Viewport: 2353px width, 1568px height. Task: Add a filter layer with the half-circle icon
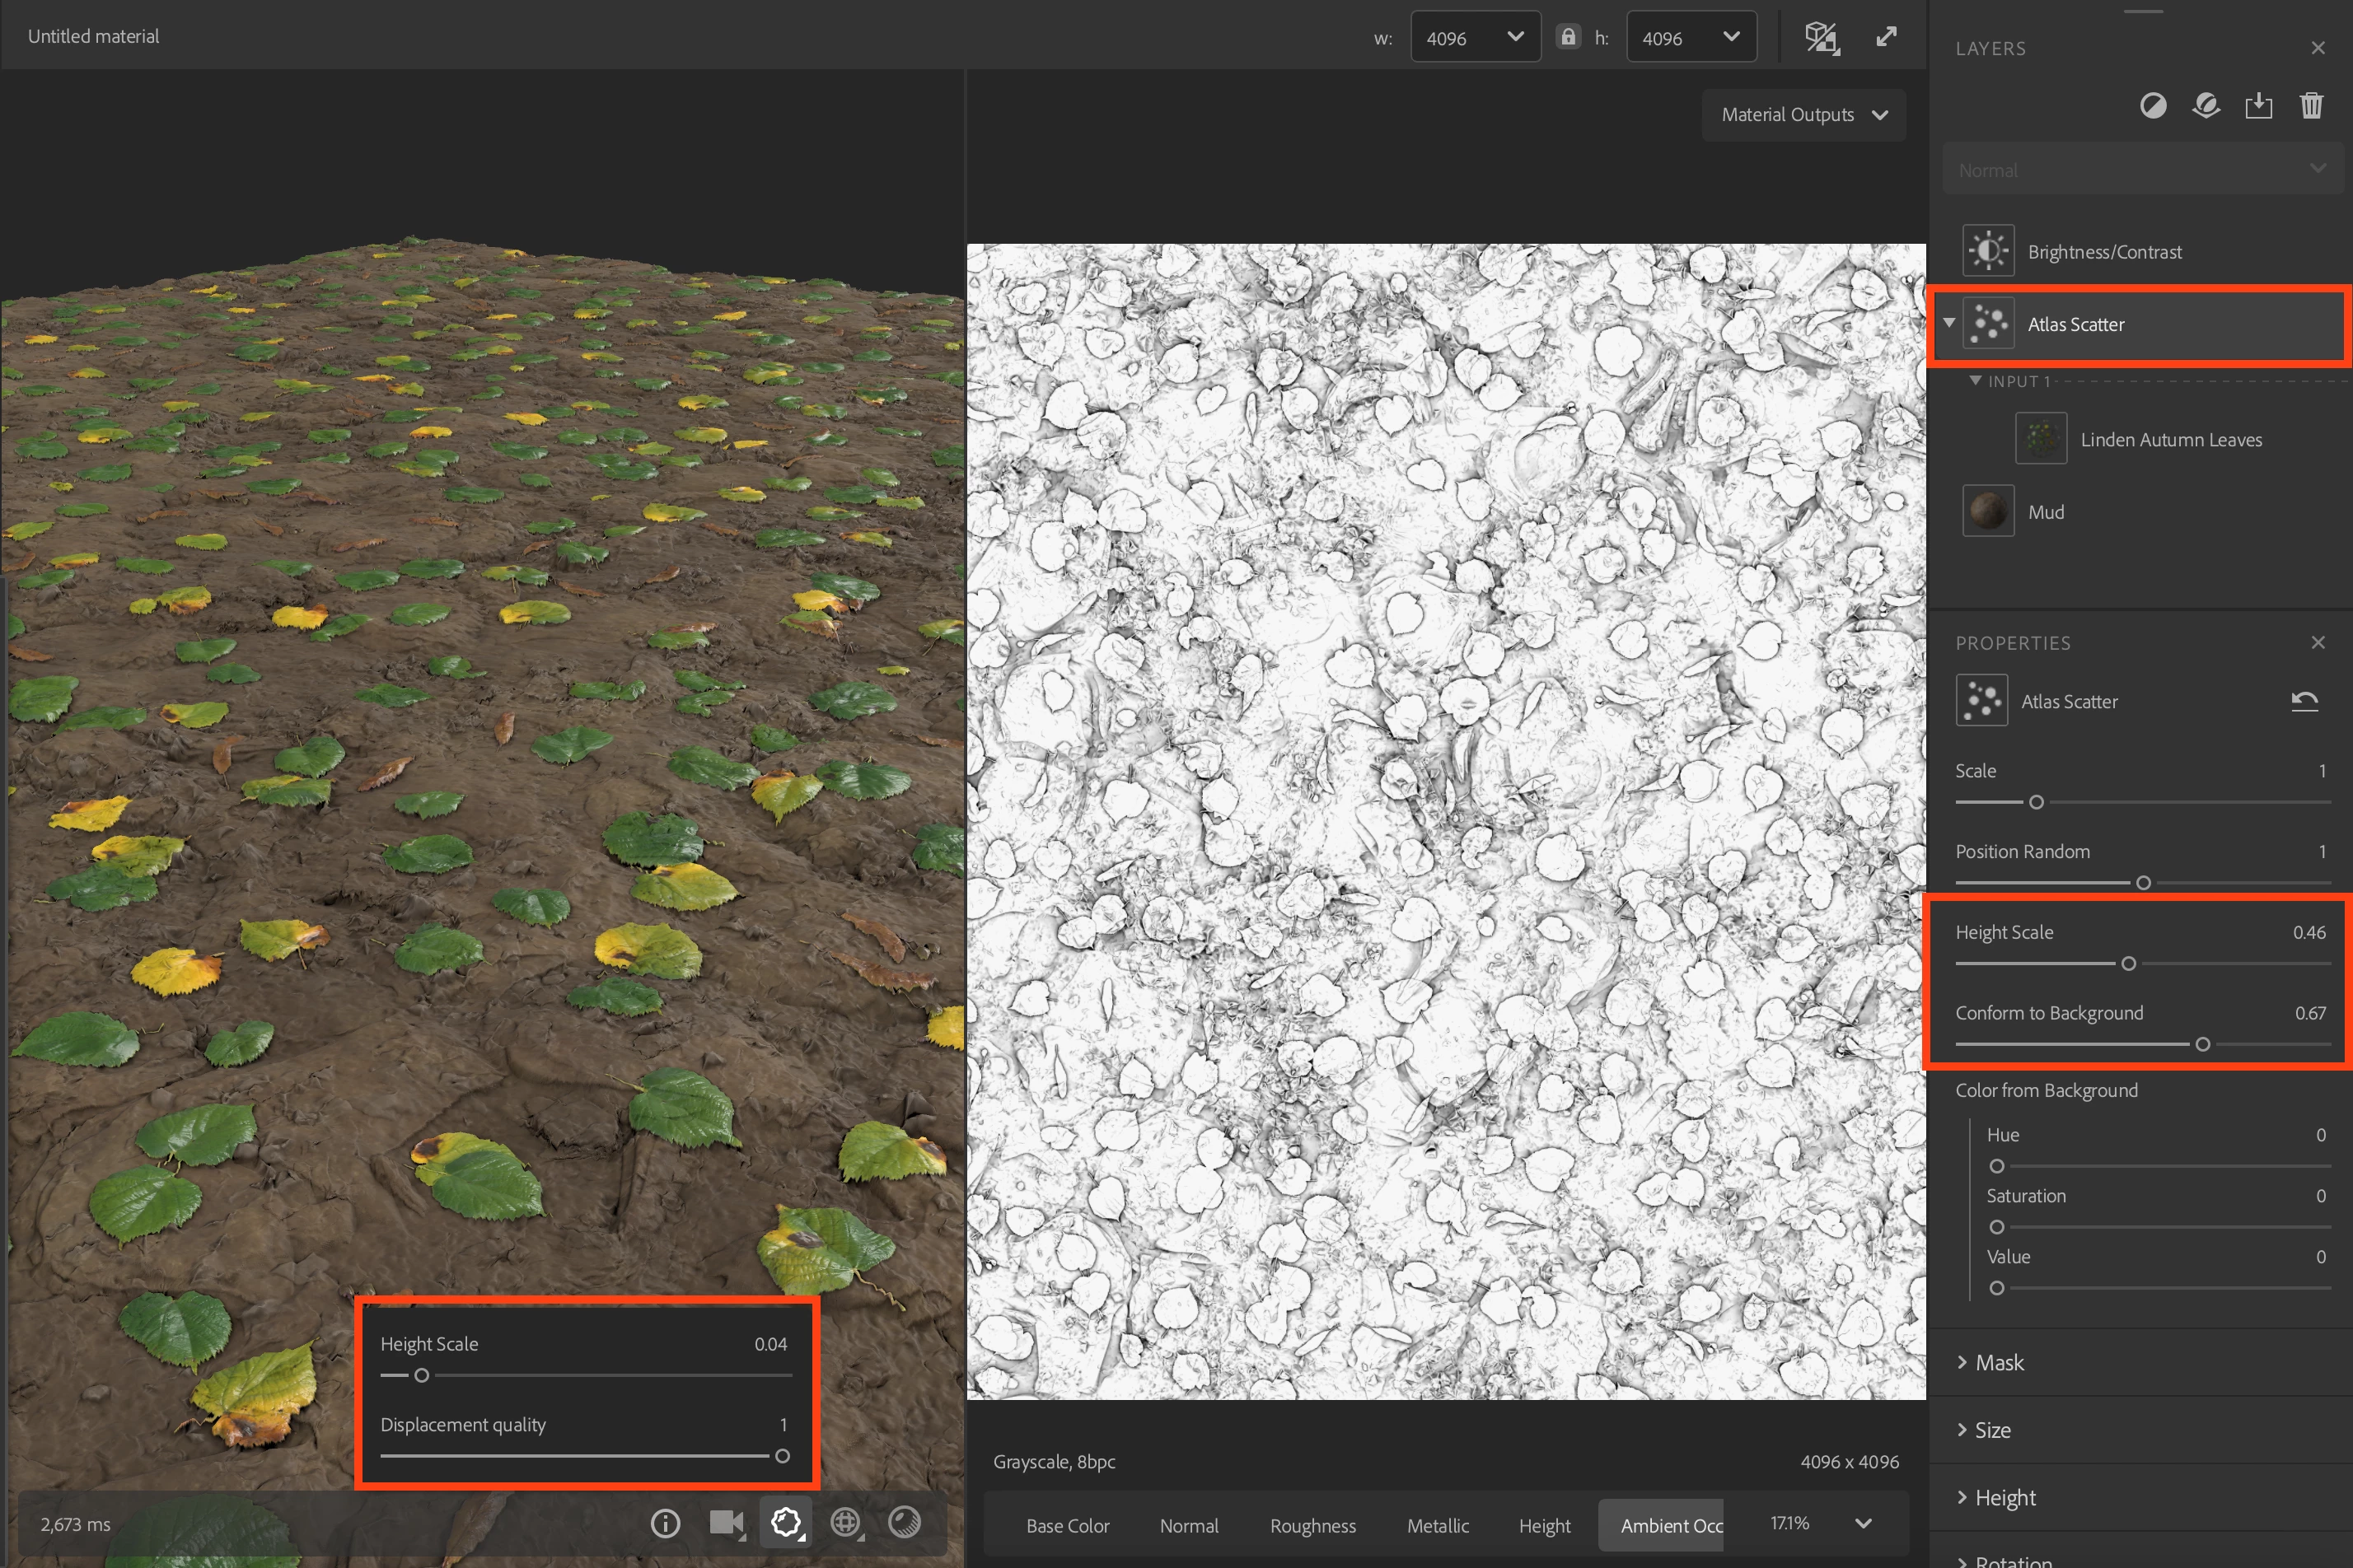pyautogui.click(x=2153, y=106)
